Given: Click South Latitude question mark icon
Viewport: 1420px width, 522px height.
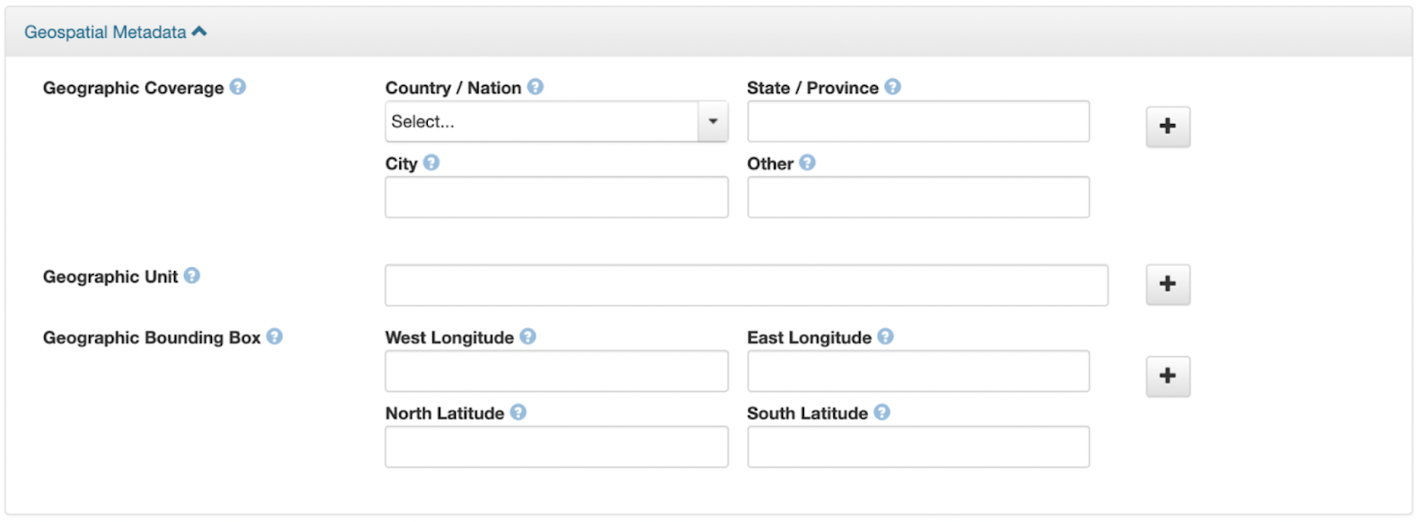Looking at the screenshot, I should (x=881, y=412).
